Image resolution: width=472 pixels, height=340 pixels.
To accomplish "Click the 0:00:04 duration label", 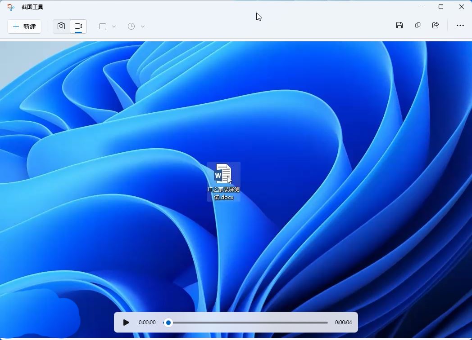I will click(343, 322).
